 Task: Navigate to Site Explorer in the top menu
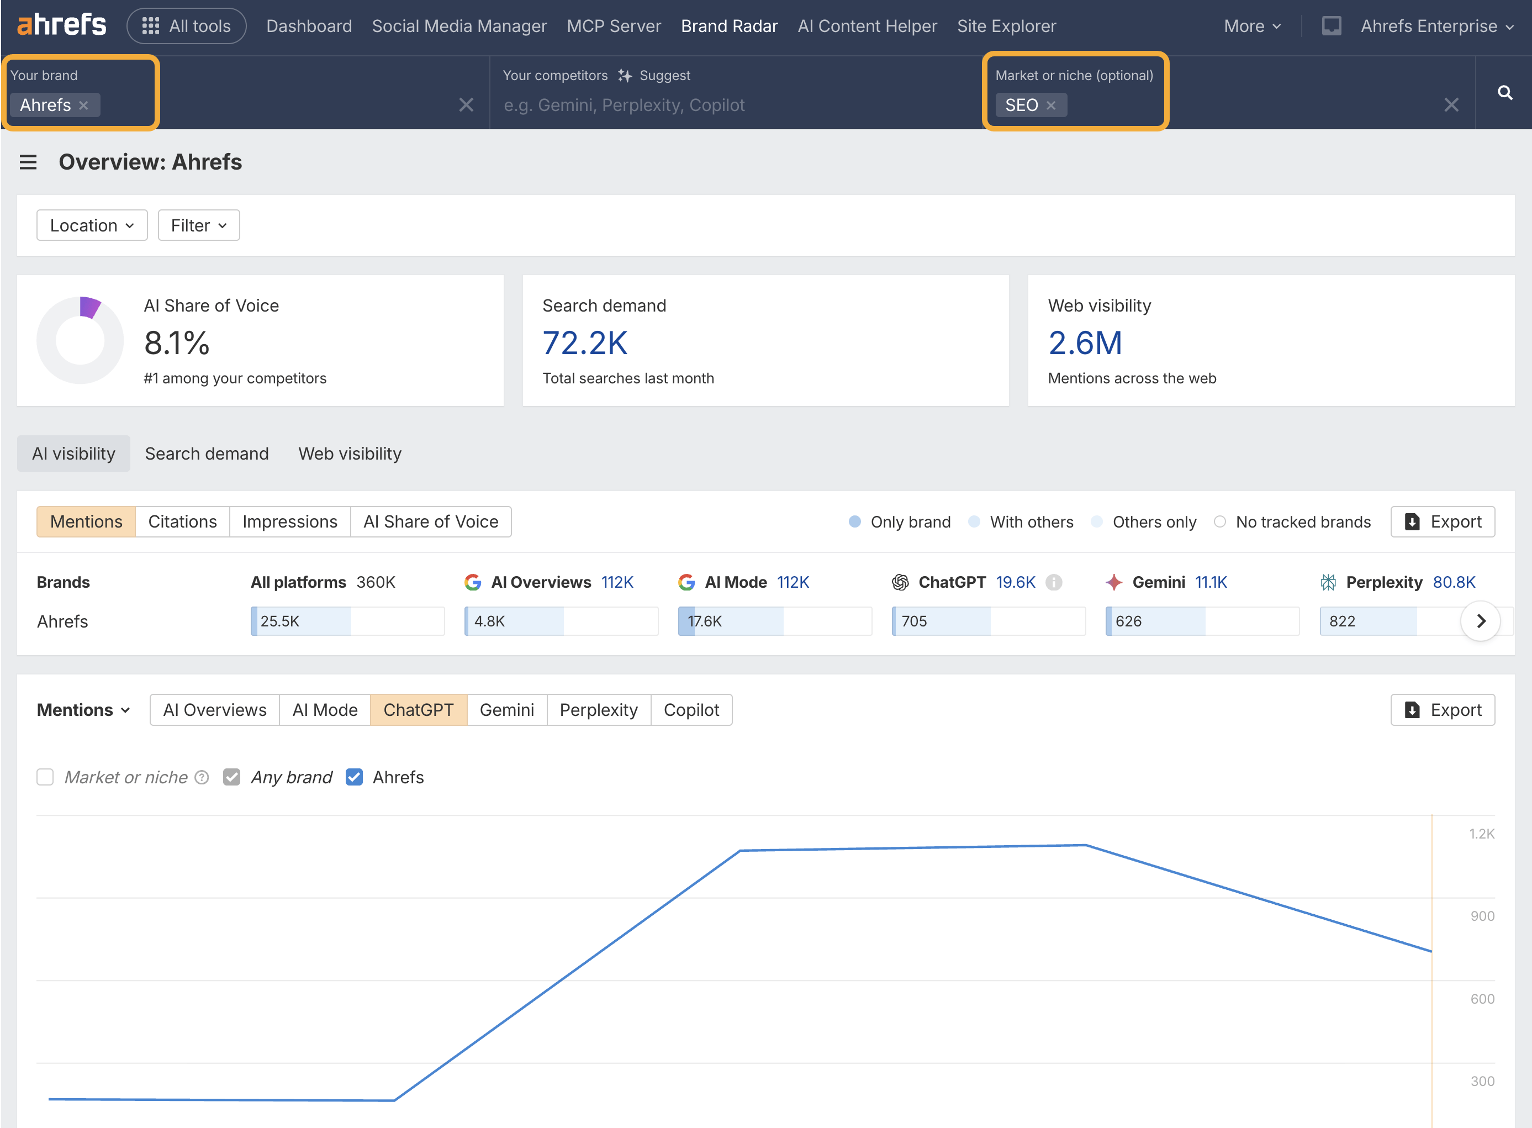point(1006,26)
